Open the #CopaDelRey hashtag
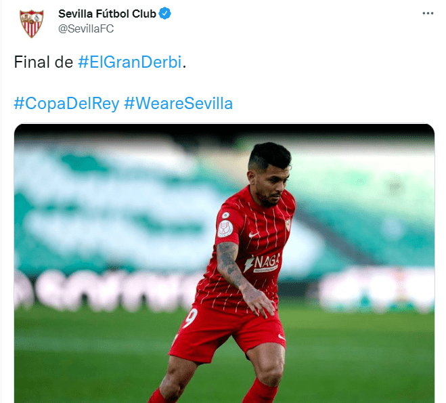 (66, 104)
